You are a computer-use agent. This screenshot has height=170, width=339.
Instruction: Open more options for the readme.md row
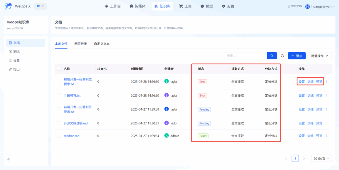pos(326,136)
